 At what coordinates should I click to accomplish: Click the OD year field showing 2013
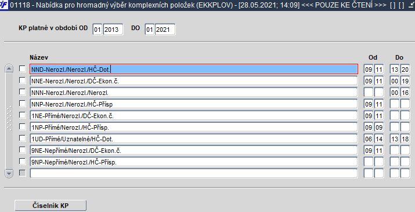click(113, 30)
